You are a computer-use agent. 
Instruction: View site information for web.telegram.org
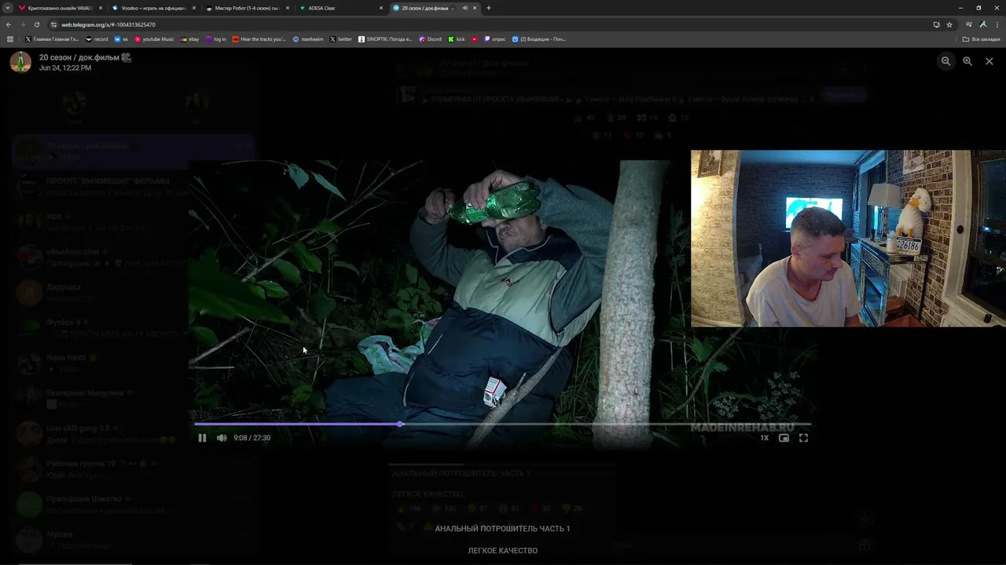coord(54,24)
